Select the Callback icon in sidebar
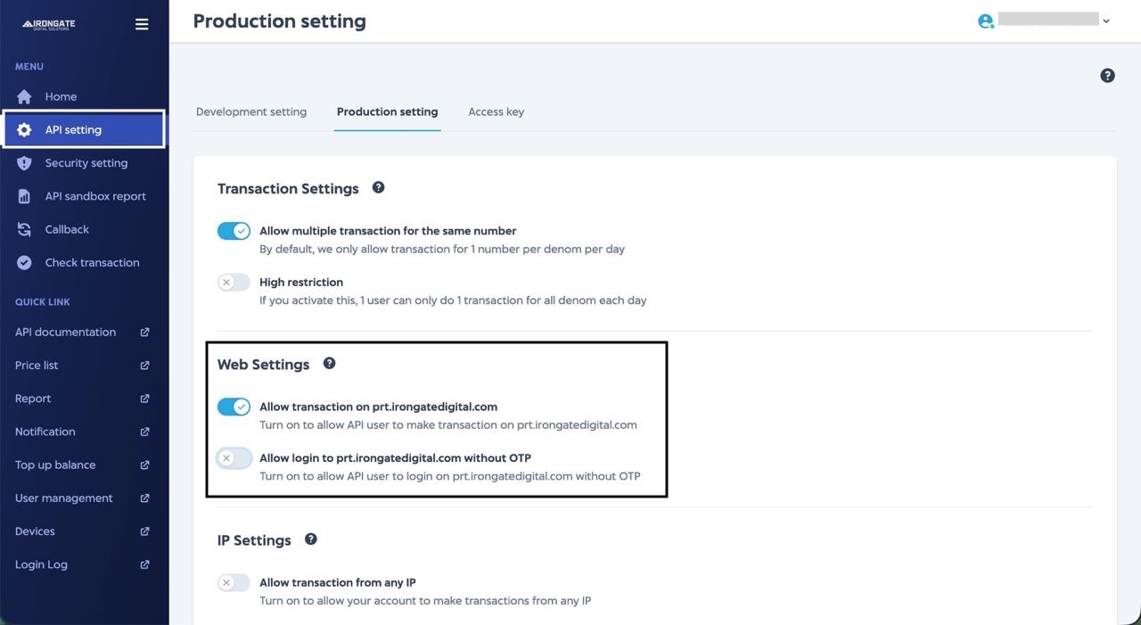The width and height of the screenshot is (1141, 625). 24,229
